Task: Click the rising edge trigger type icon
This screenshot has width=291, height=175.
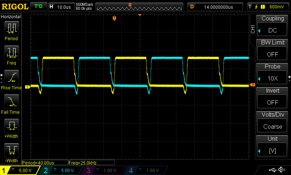Action: coord(256,7)
